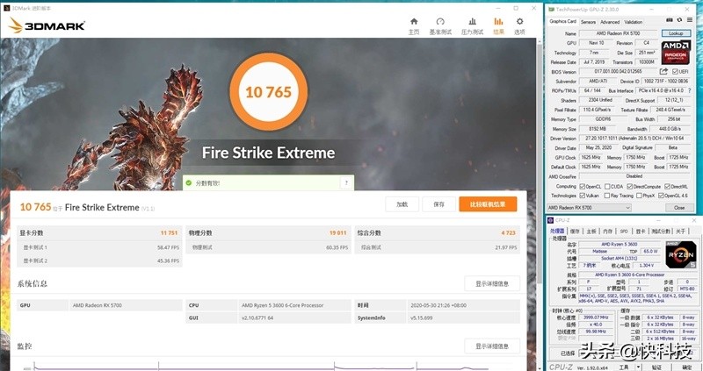Switch to the Advanced tab in GPU-Z
Screen dimensions: 703x371
(x=610, y=22)
